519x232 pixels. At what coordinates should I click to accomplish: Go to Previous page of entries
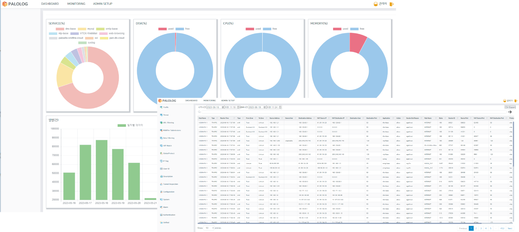pyautogui.click(x=463, y=228)
